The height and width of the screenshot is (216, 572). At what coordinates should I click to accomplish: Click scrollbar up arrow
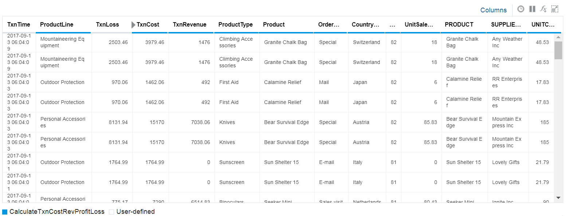pos(558,37)
